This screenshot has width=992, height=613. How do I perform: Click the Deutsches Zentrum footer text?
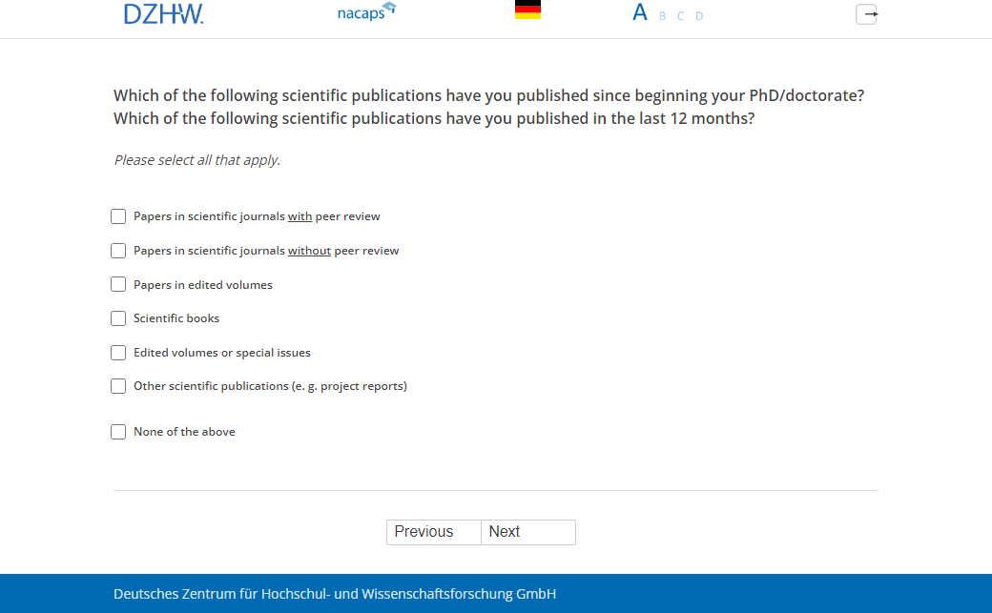pyautogui.click(x=334, y=594)
